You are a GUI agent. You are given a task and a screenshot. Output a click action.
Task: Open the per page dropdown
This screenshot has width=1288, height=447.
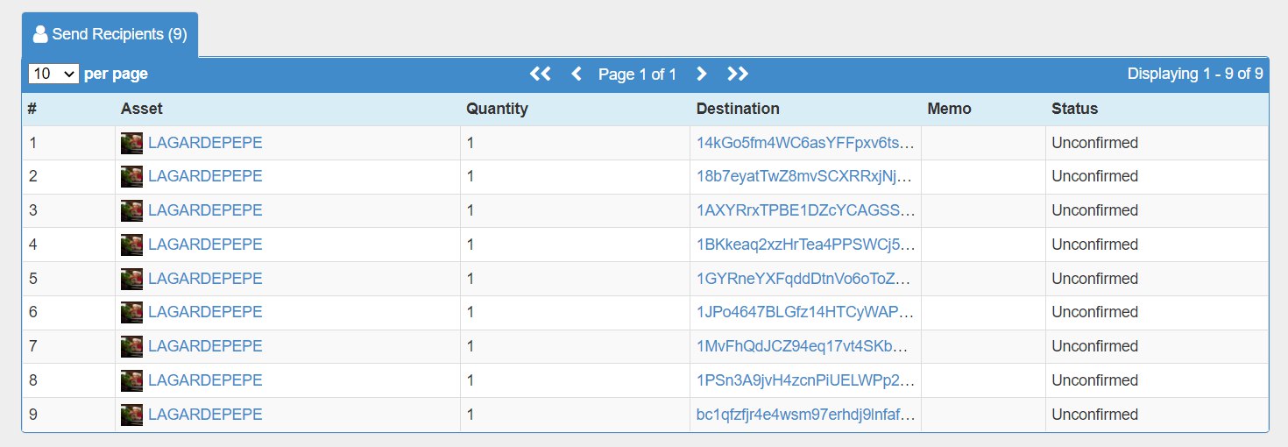53,74
